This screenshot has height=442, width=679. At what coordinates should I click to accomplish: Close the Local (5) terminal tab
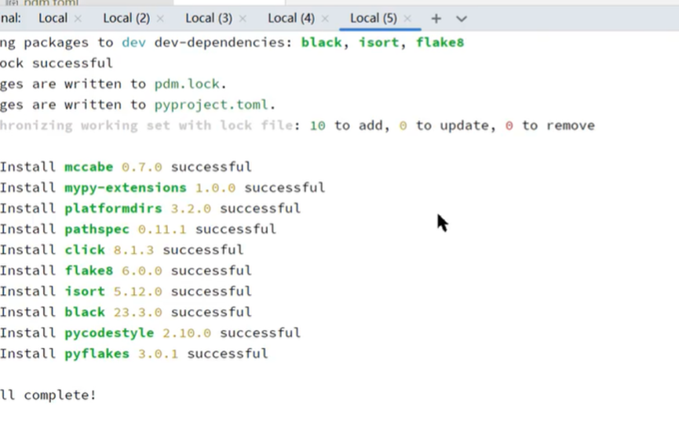point(407,19)
